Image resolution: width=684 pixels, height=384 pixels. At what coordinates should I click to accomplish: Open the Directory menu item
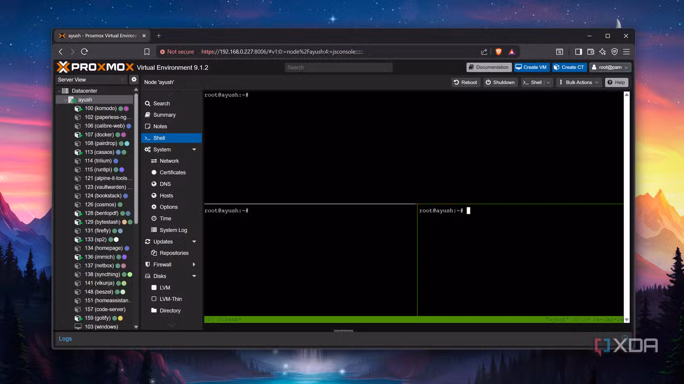(171, 311)
